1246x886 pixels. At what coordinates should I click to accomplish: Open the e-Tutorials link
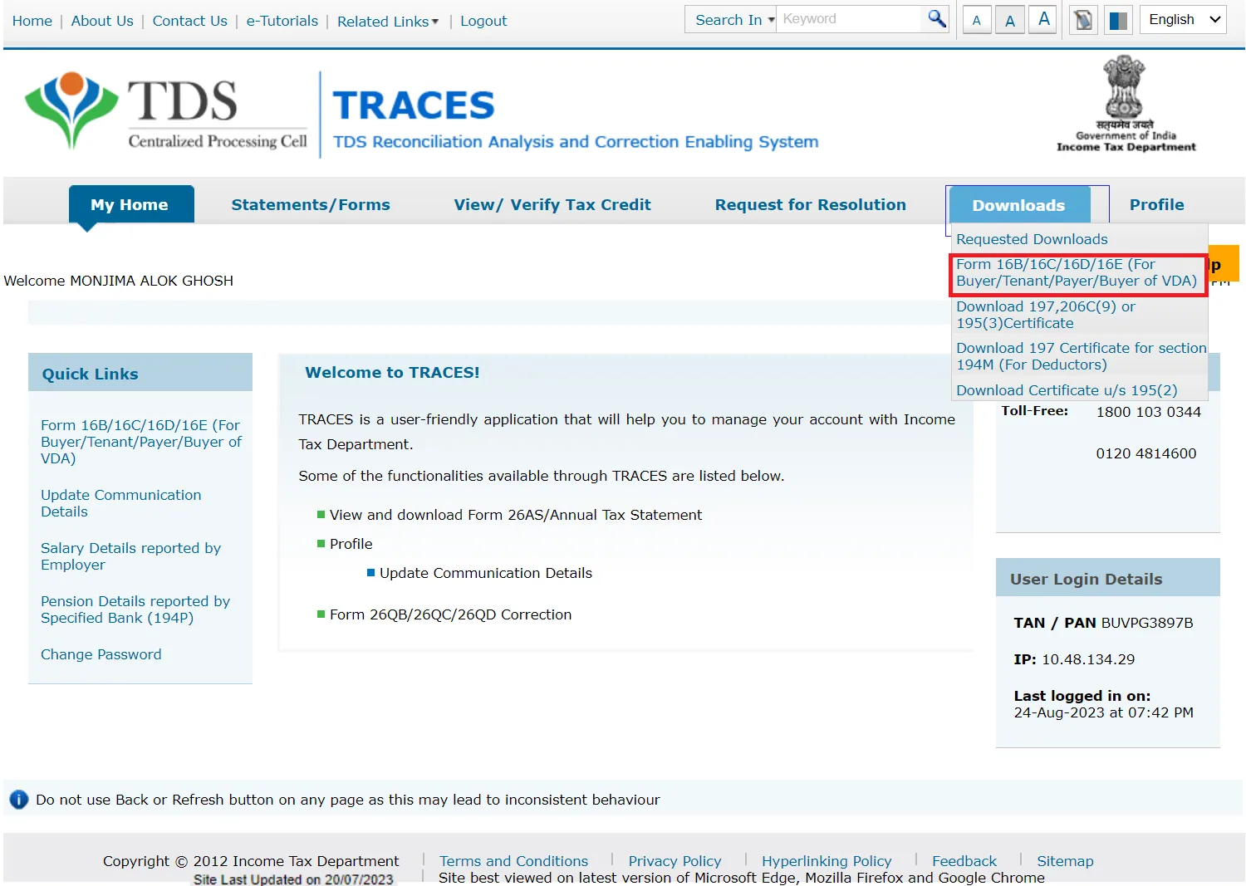[x=282, y=21]
